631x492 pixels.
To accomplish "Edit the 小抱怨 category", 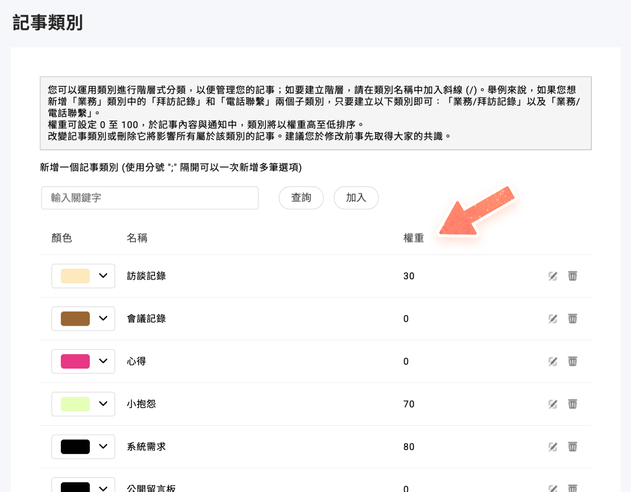I will (x=553, y=404).
